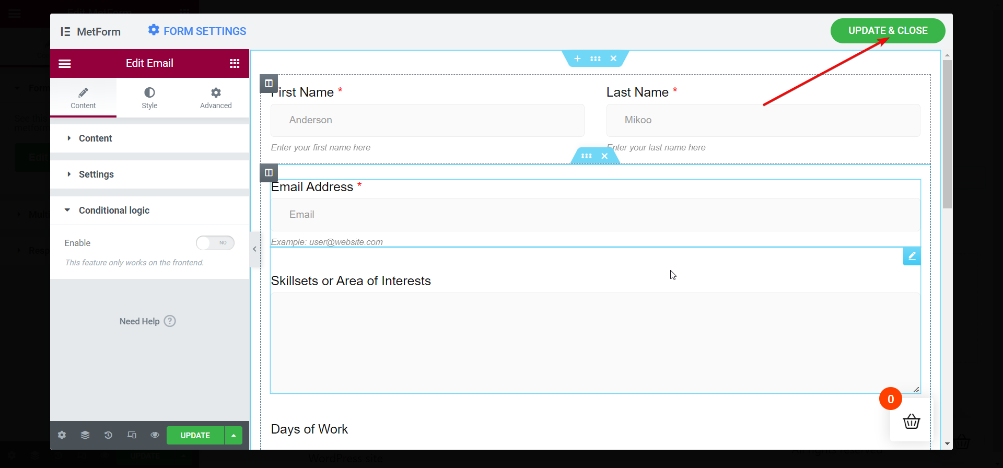Viewport: 1003px width, 468px height.
Task: Click the shopping basket icon
Action: tap(912, 421)
